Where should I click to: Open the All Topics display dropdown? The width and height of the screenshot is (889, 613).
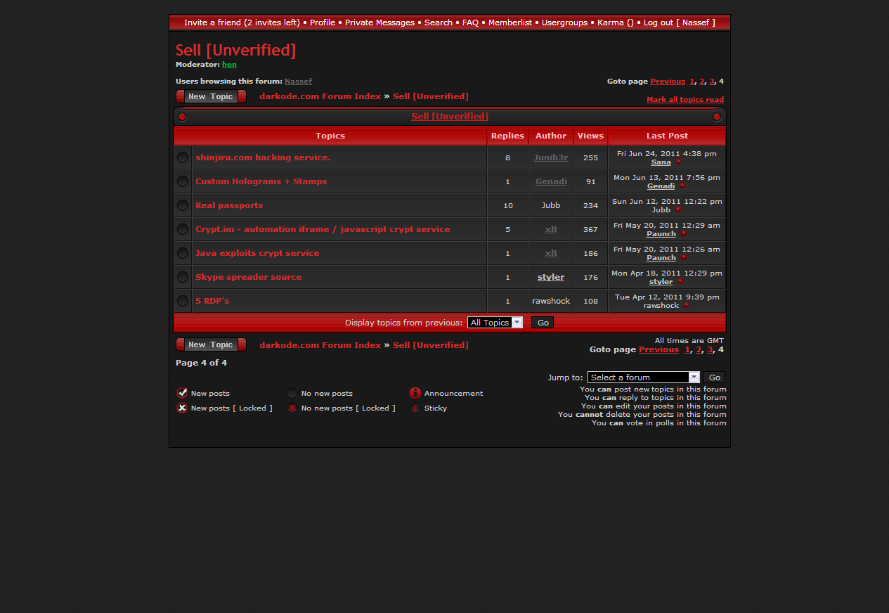[x=495, y=323]
